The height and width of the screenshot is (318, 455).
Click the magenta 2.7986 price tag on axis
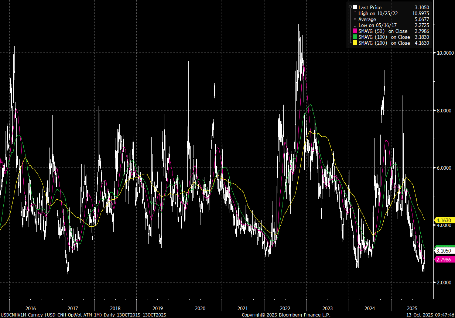click(444, 260)
